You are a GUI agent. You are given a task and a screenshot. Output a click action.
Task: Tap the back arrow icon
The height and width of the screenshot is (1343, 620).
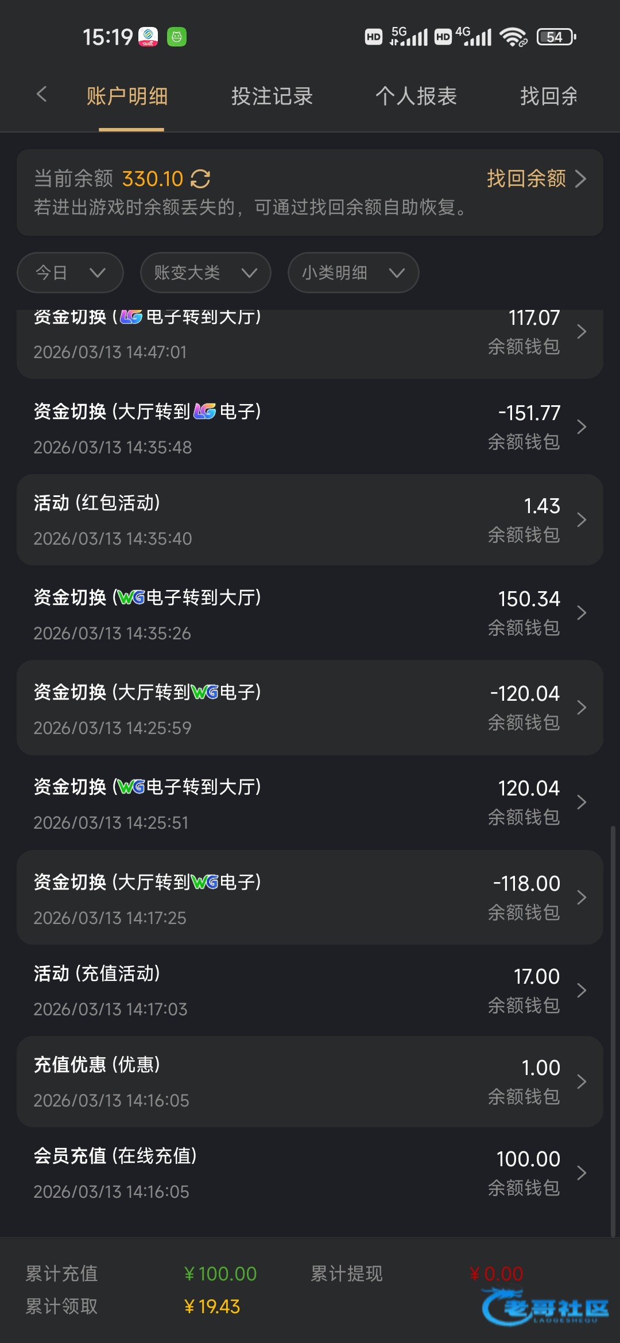[x=41, y=95]
